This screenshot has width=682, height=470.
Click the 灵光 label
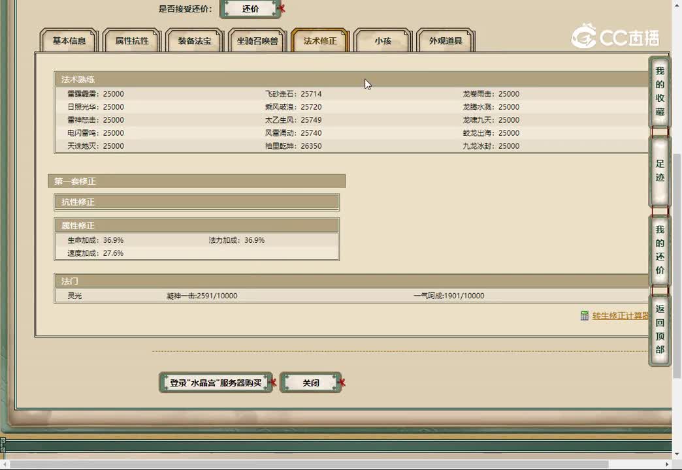[x=74, y=296]
